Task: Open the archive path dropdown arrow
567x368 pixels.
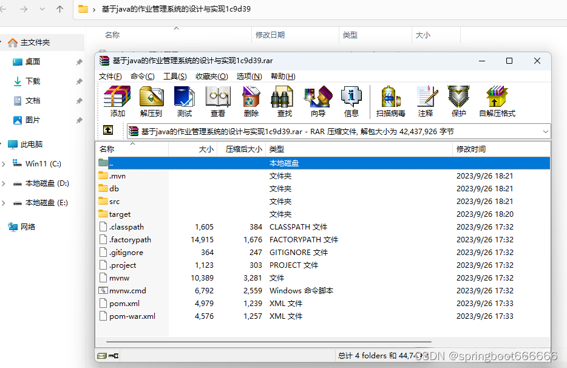Action: pos(545,132)
